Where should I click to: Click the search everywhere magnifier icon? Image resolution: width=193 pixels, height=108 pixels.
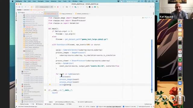[150, 7]
